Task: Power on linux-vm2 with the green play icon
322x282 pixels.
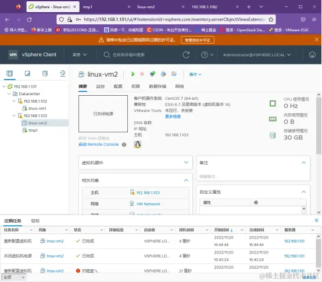Action: (x=133, y=74)
